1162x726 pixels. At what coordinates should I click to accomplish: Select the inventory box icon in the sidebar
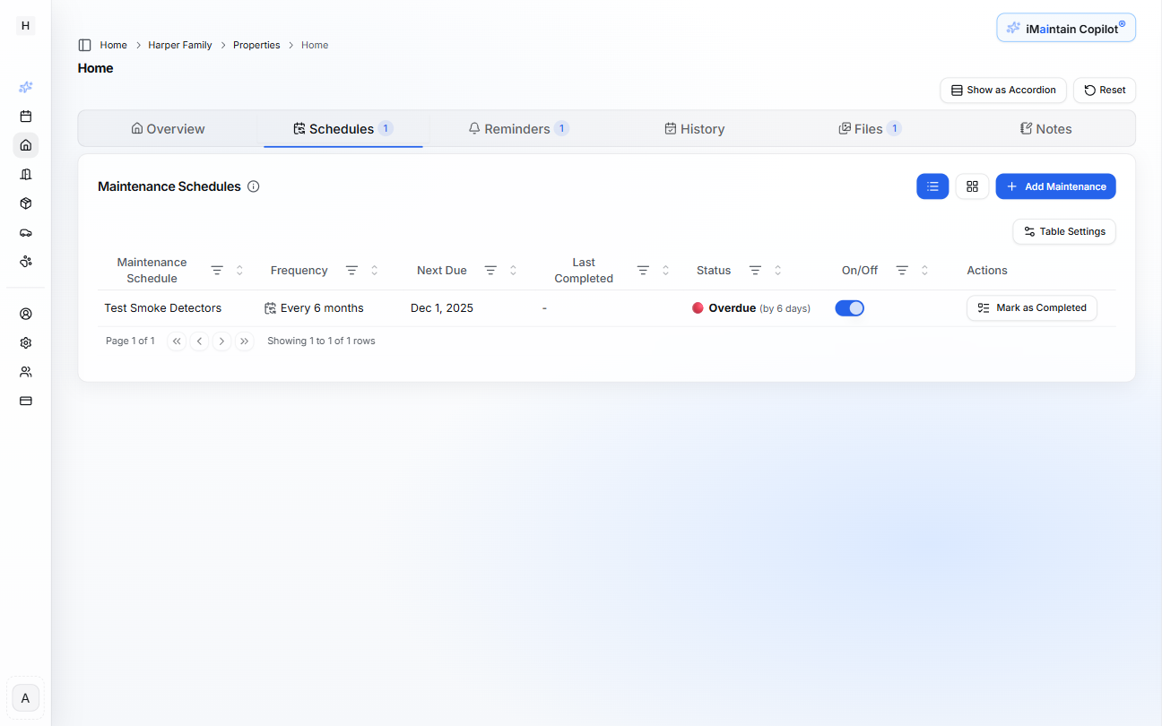click(x=25, y=203)
